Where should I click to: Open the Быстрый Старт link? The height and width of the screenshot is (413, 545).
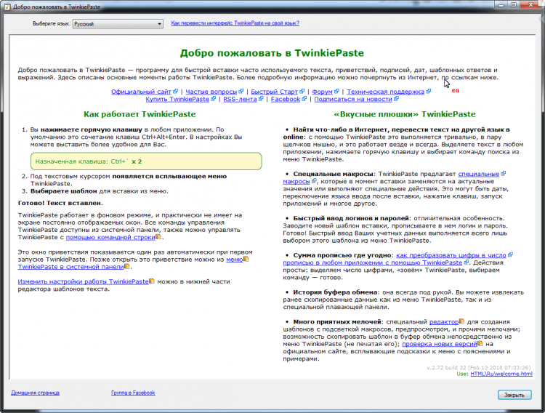point(274,92)
